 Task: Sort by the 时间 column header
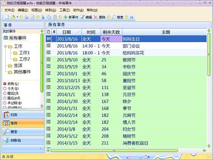[x=91, y=32]
